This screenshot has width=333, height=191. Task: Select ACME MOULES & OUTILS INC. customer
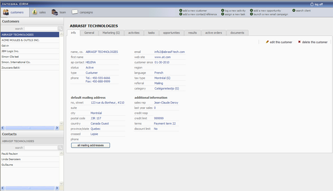click(20, 40)
